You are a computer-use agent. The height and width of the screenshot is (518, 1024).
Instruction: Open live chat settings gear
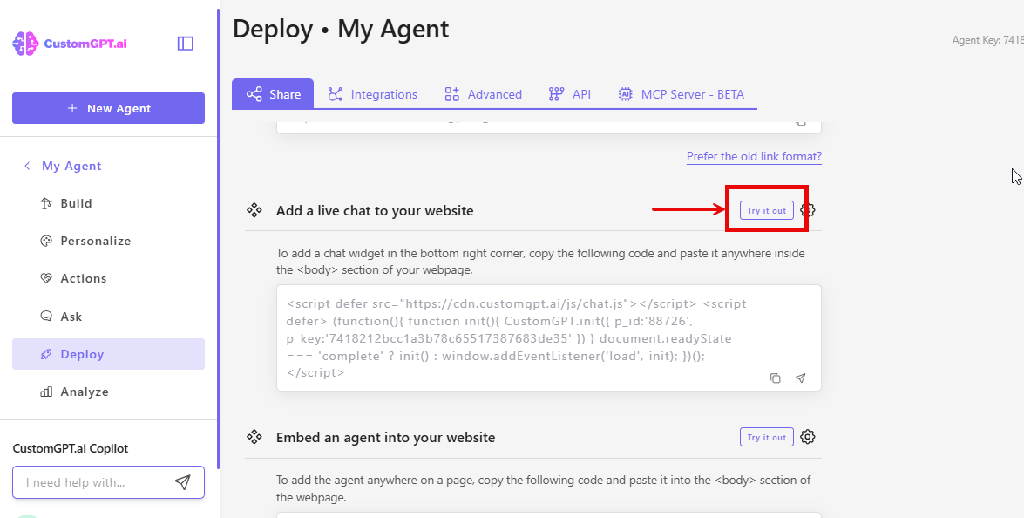coord(808,210)
